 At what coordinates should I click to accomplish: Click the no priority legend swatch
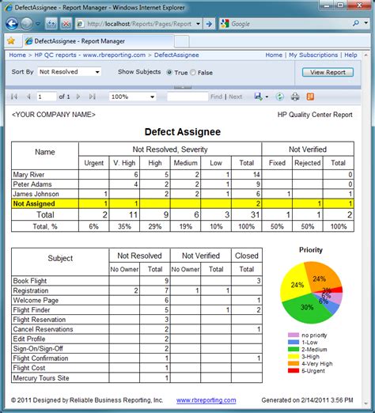click(294, 335)
